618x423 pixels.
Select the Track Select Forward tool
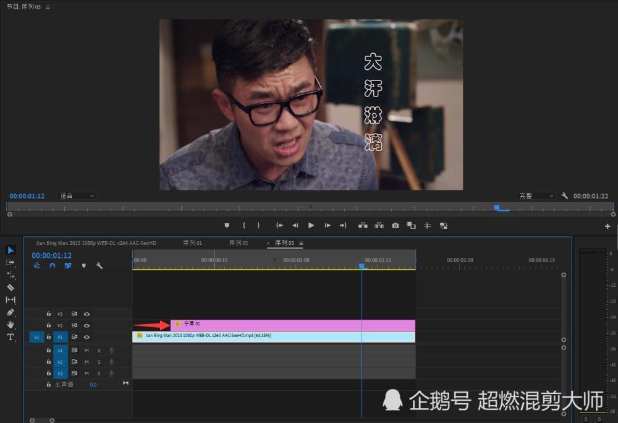11,263
